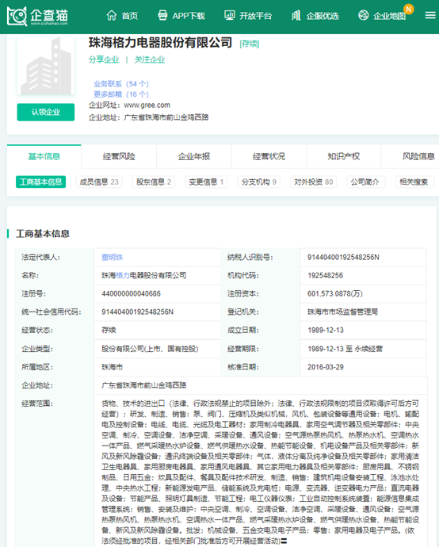Screen dimensions: 439x547
Task: Open 开放平台 in top navigation
Action: tap(256, 16)
